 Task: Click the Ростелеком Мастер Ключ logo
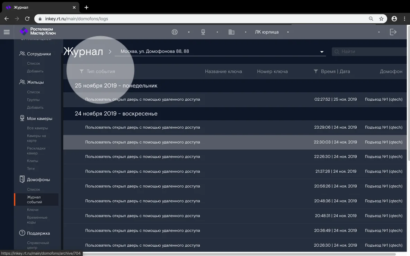click(38, 31)
